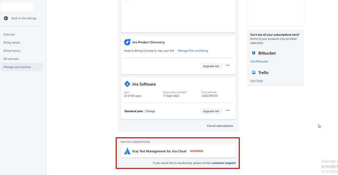Click 'Can't see all your subscriptions here?' heading
Viewport: 338px width, 175px height.
point(275,35)
